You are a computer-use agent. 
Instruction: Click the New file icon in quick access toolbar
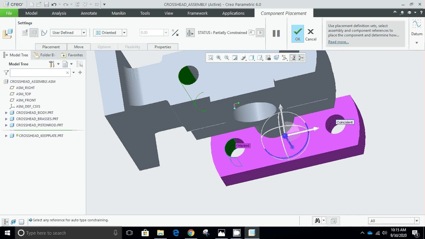point(31,4)
